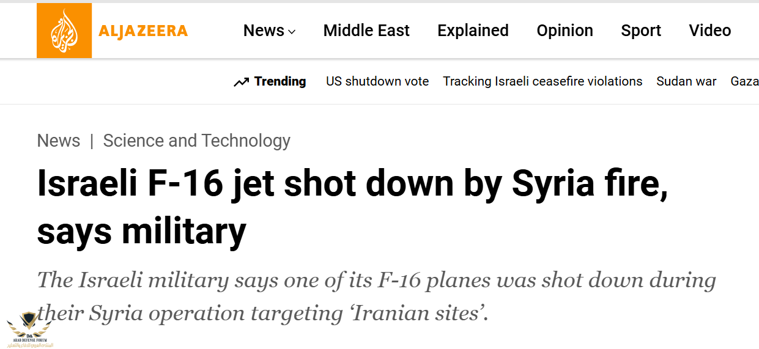Click the partially visible Gaza trending topic
The height and width of the screenshot is (349, 759).
pos(744,81)
